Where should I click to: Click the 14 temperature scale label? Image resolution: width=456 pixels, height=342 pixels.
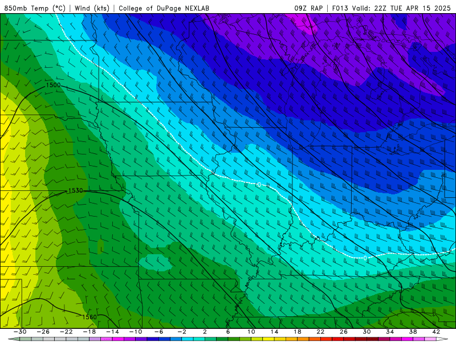[274, 332]
